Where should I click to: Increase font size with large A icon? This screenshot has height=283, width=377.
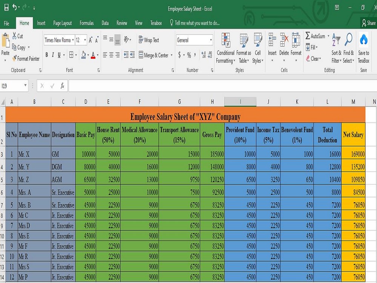[90, 40]
